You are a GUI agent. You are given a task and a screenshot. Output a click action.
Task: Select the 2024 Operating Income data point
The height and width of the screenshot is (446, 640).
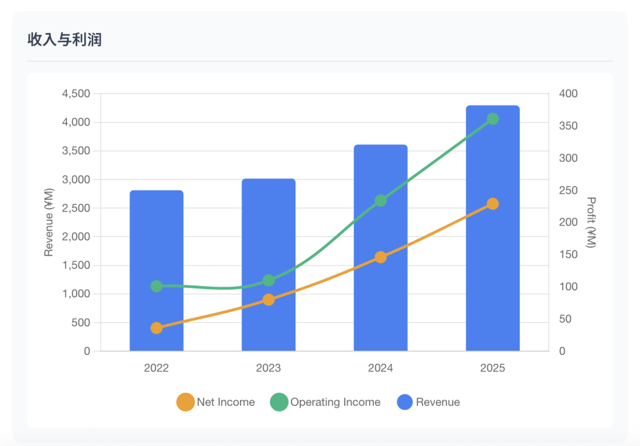pos(380,201)
